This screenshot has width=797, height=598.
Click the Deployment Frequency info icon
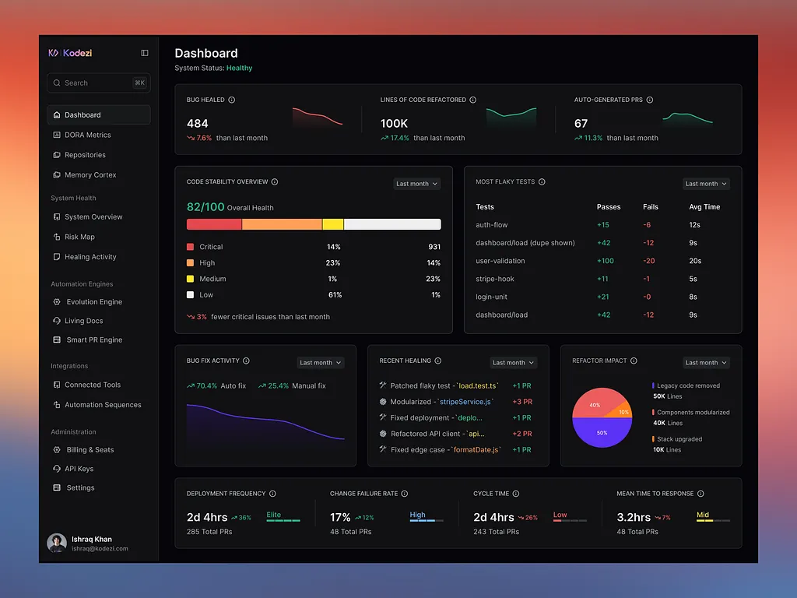(272, 494)
